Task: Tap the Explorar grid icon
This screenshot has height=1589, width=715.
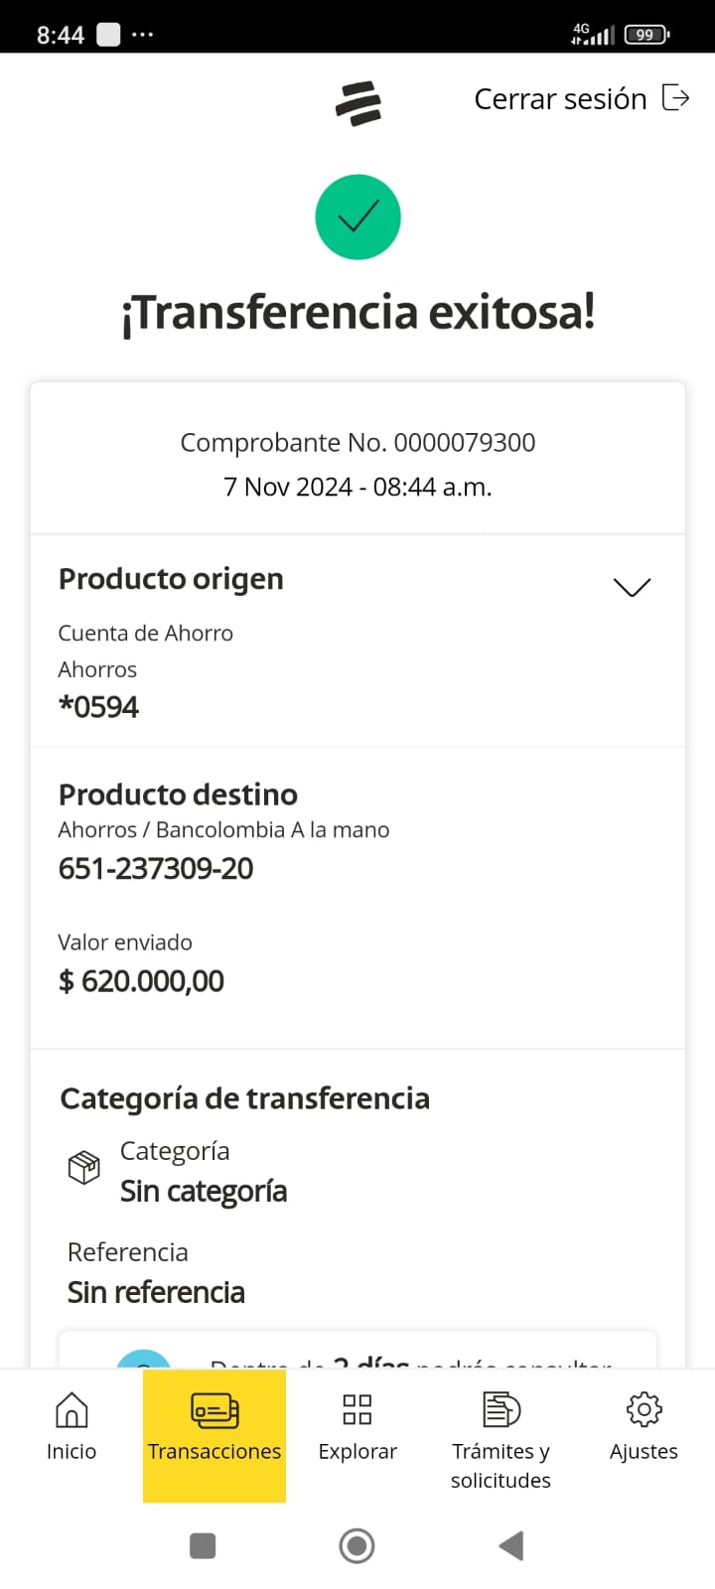Action: click(x=357, y=1409)
